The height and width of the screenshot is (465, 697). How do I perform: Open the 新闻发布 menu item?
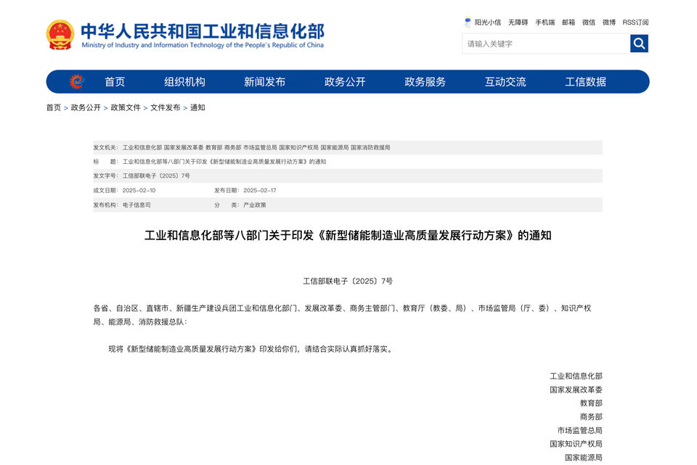coord(264,82)
